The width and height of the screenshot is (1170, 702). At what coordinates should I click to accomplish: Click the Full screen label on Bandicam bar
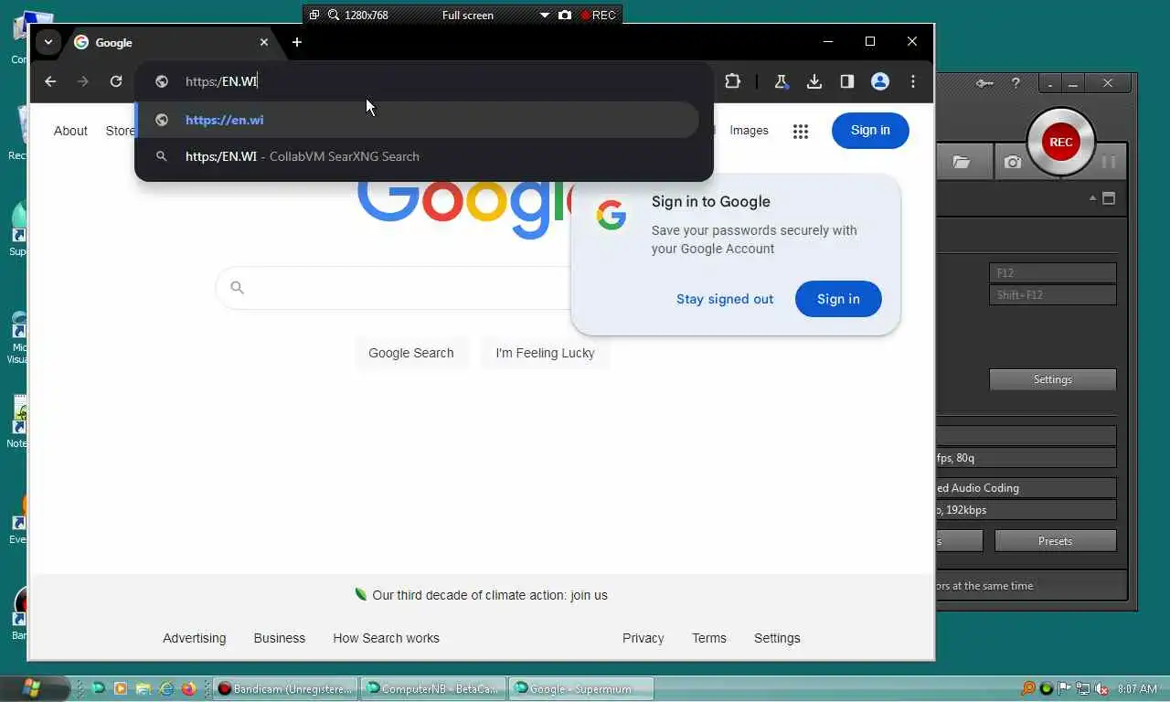tap(467, 15)
